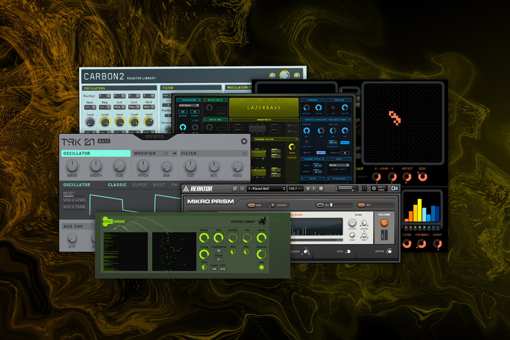Toggle SYNC in Mikro Prism
The width and height of the screenshot is (510, 340).
click(251, 205)
